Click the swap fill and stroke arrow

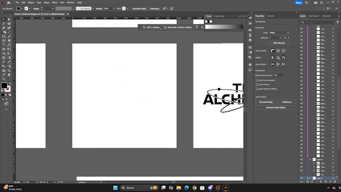click(10, 84)
